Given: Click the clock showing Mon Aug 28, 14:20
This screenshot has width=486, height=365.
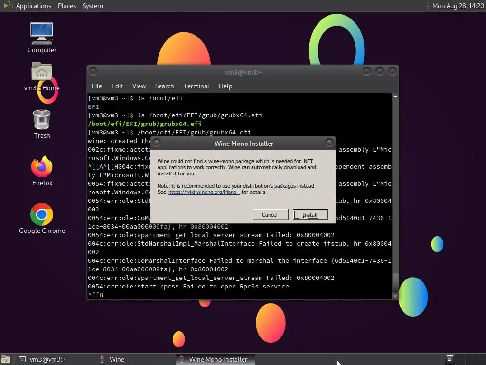Looking at the screenshot, I should [x=458, y=6].
